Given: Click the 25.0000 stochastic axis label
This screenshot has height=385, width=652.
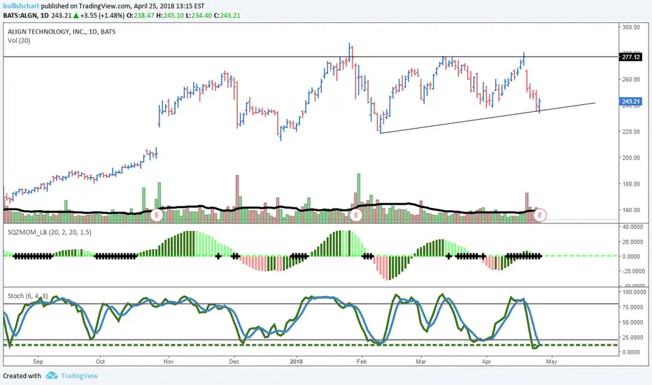Looking at the screenshot, I should [632, 337].
